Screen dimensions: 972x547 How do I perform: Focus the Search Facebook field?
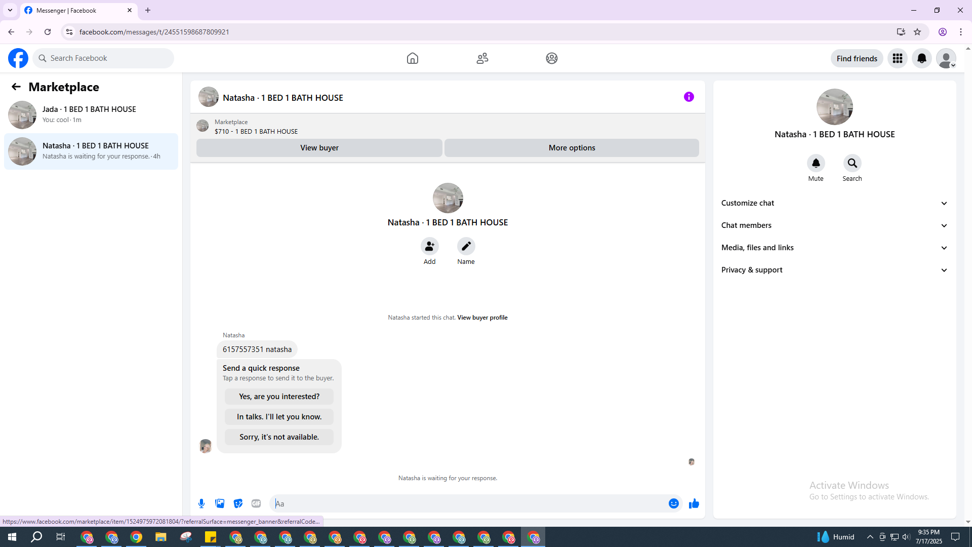click(x=103, y=58)
